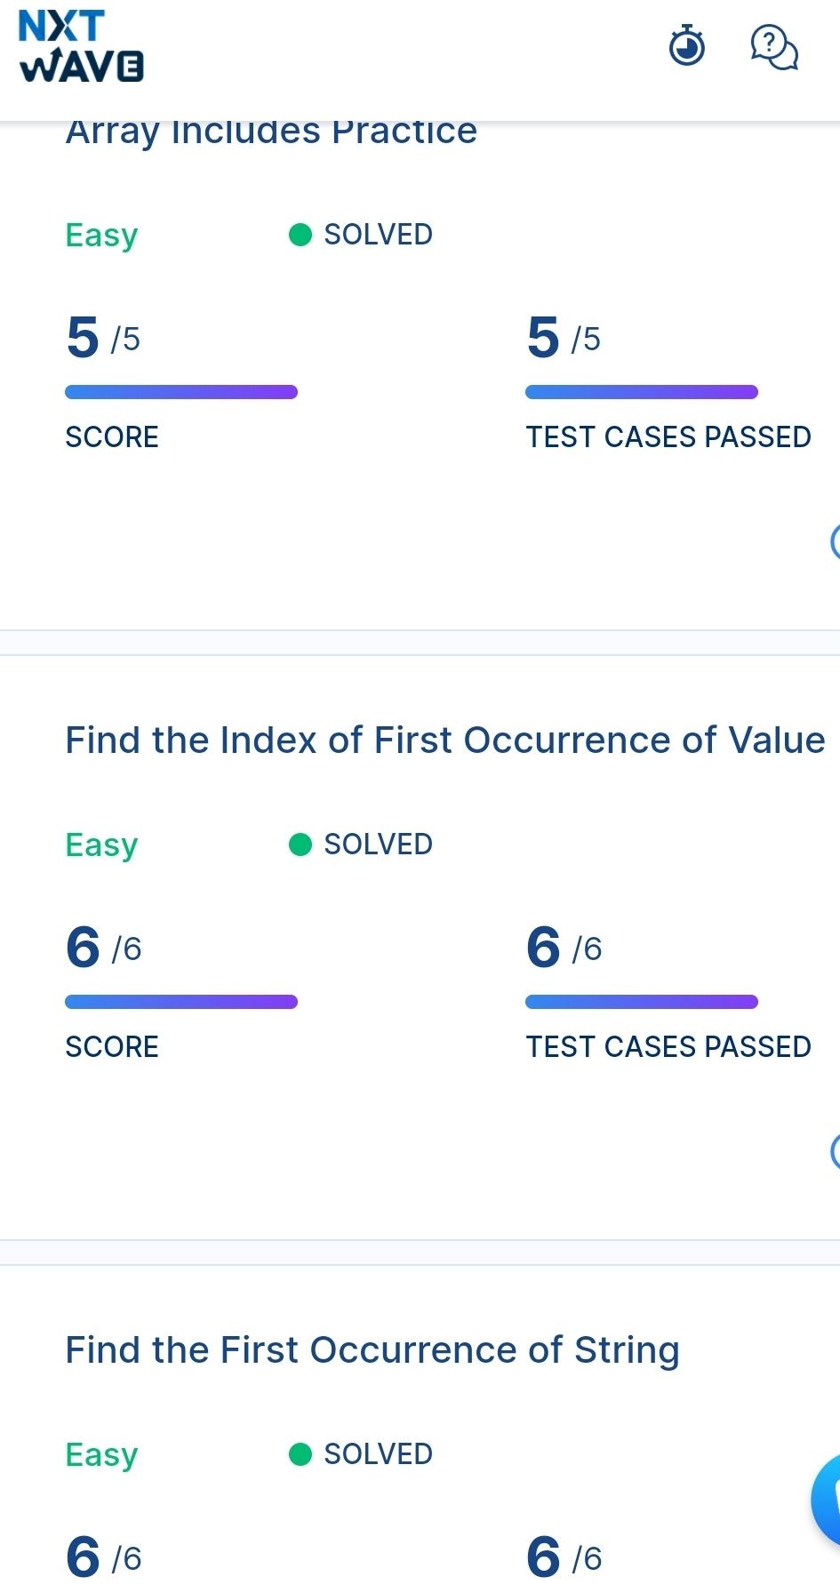Screen dimensions: 840x1593
Task: Click the score progress bar in Array Includes card
Action: (181, 392)
